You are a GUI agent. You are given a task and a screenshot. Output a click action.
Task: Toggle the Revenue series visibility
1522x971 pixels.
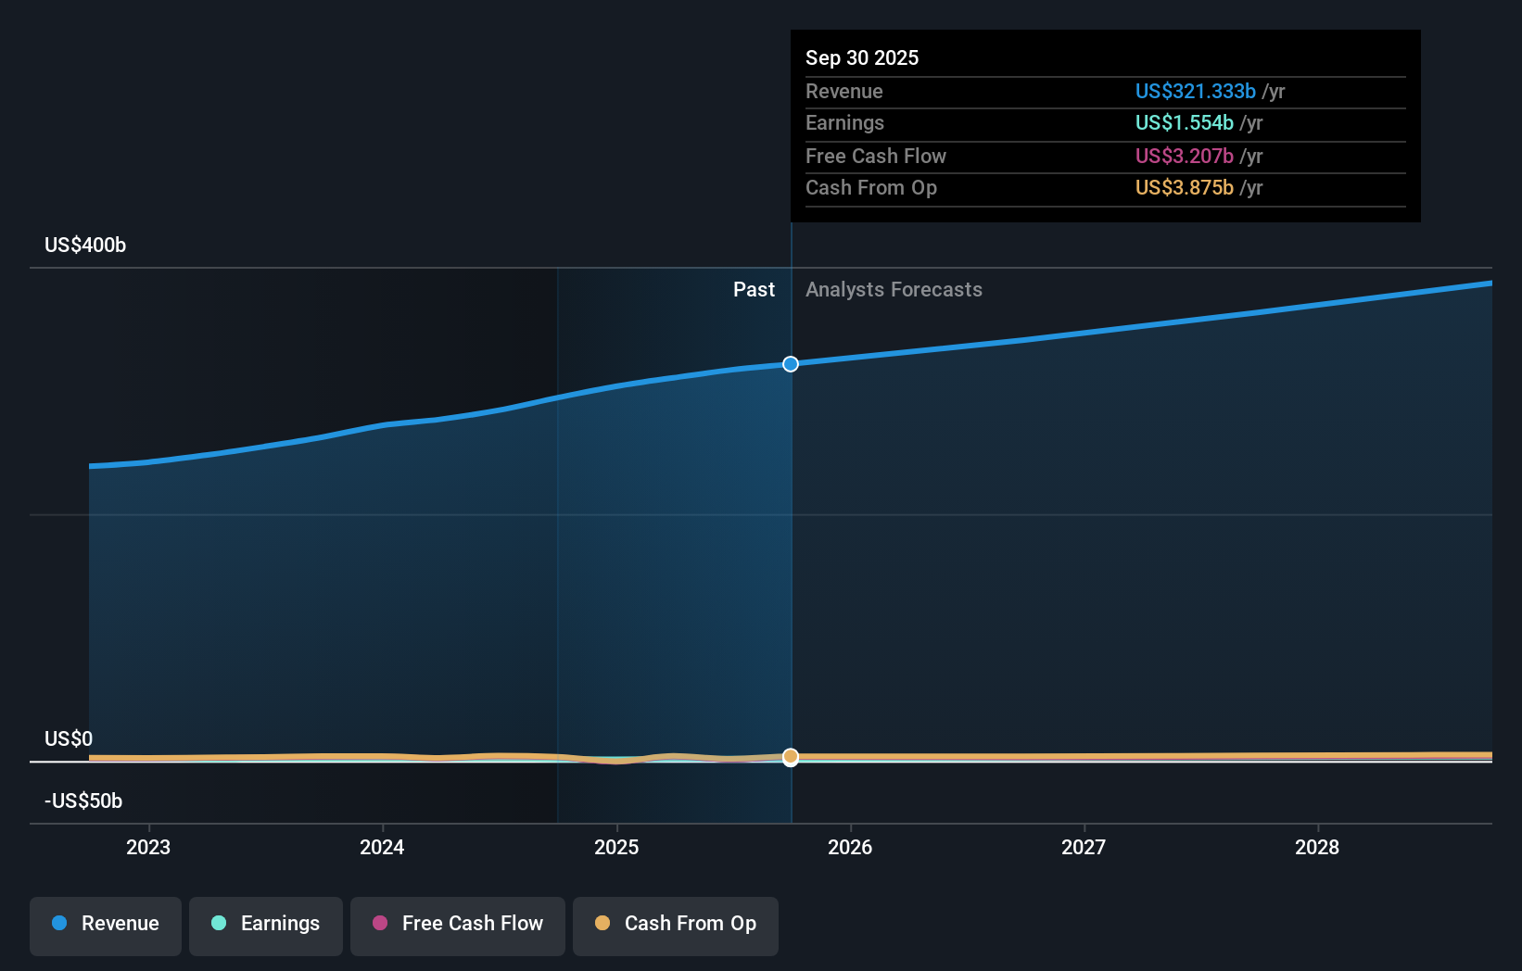(x=105, y=924)
